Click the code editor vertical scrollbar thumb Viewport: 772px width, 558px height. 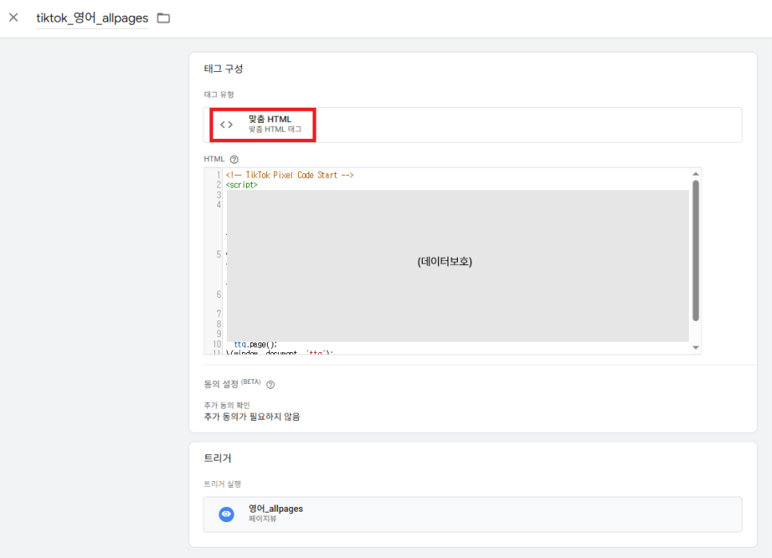pyautogui.click(x=695, y=249)
